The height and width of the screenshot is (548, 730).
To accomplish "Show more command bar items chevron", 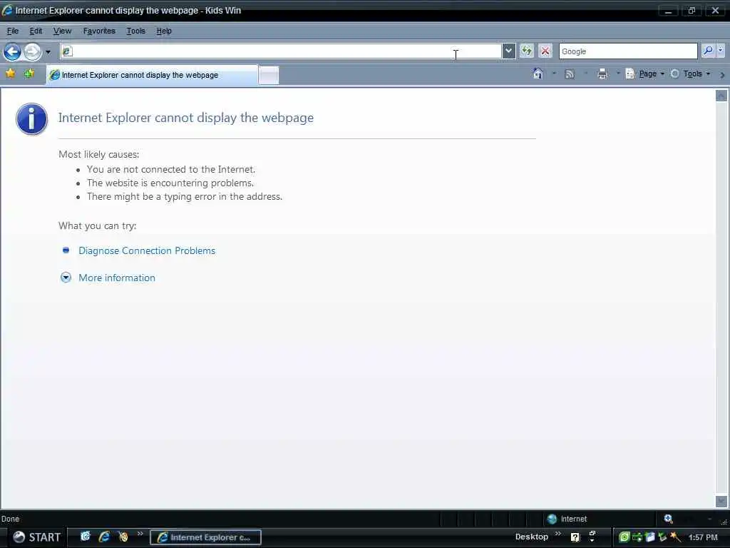I will click(x=722, y=74).
